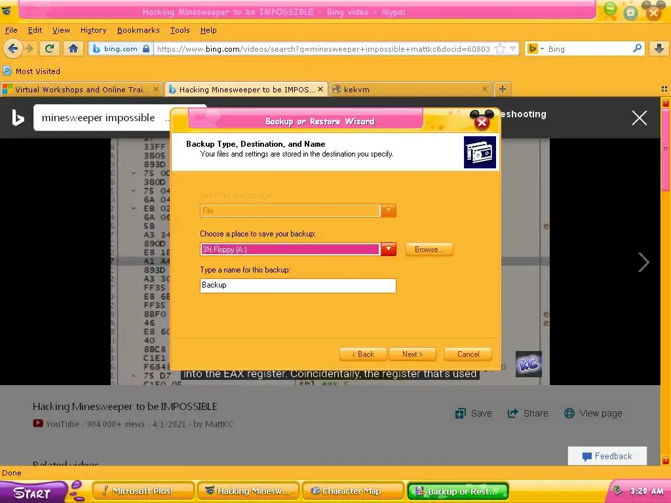Maximize the Mypal browser window

click(631, 12)
